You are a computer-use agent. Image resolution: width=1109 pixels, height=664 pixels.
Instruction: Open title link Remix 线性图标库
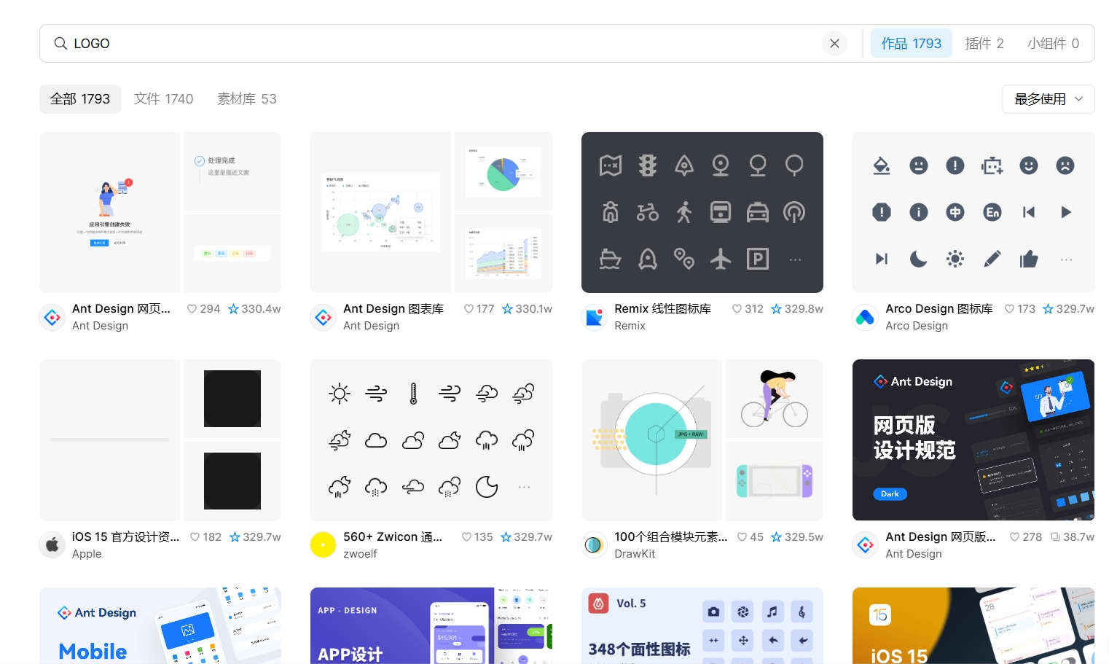(x=663, y=309)
